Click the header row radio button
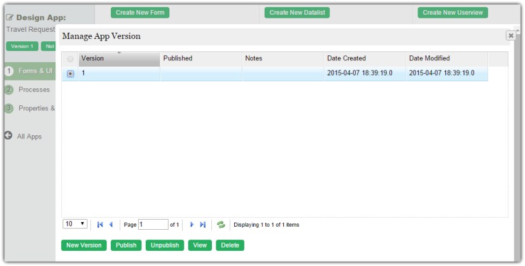 click(x=70, y=59)
